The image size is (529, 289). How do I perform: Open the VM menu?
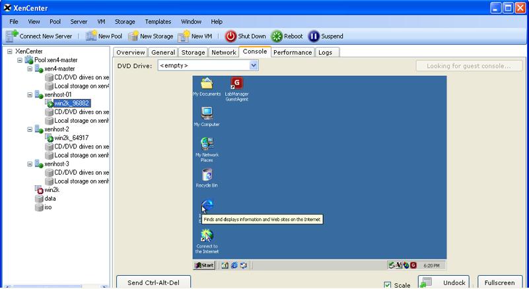tap(101, 22)
